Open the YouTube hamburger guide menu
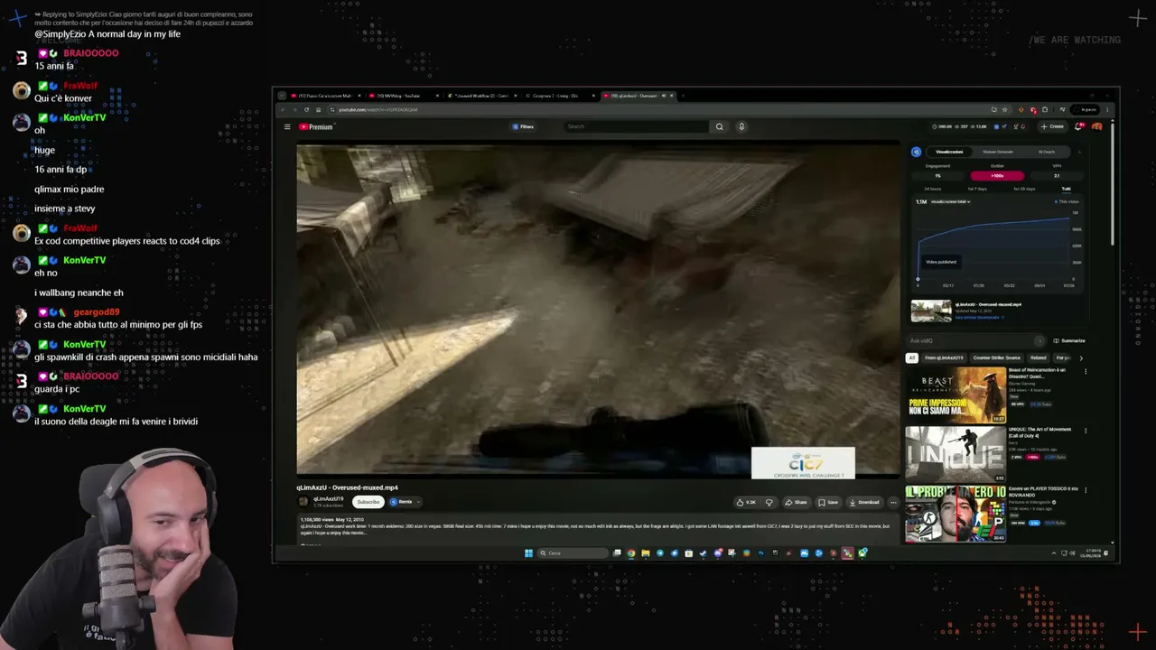 pyautogui.click(x=287, y=126)
